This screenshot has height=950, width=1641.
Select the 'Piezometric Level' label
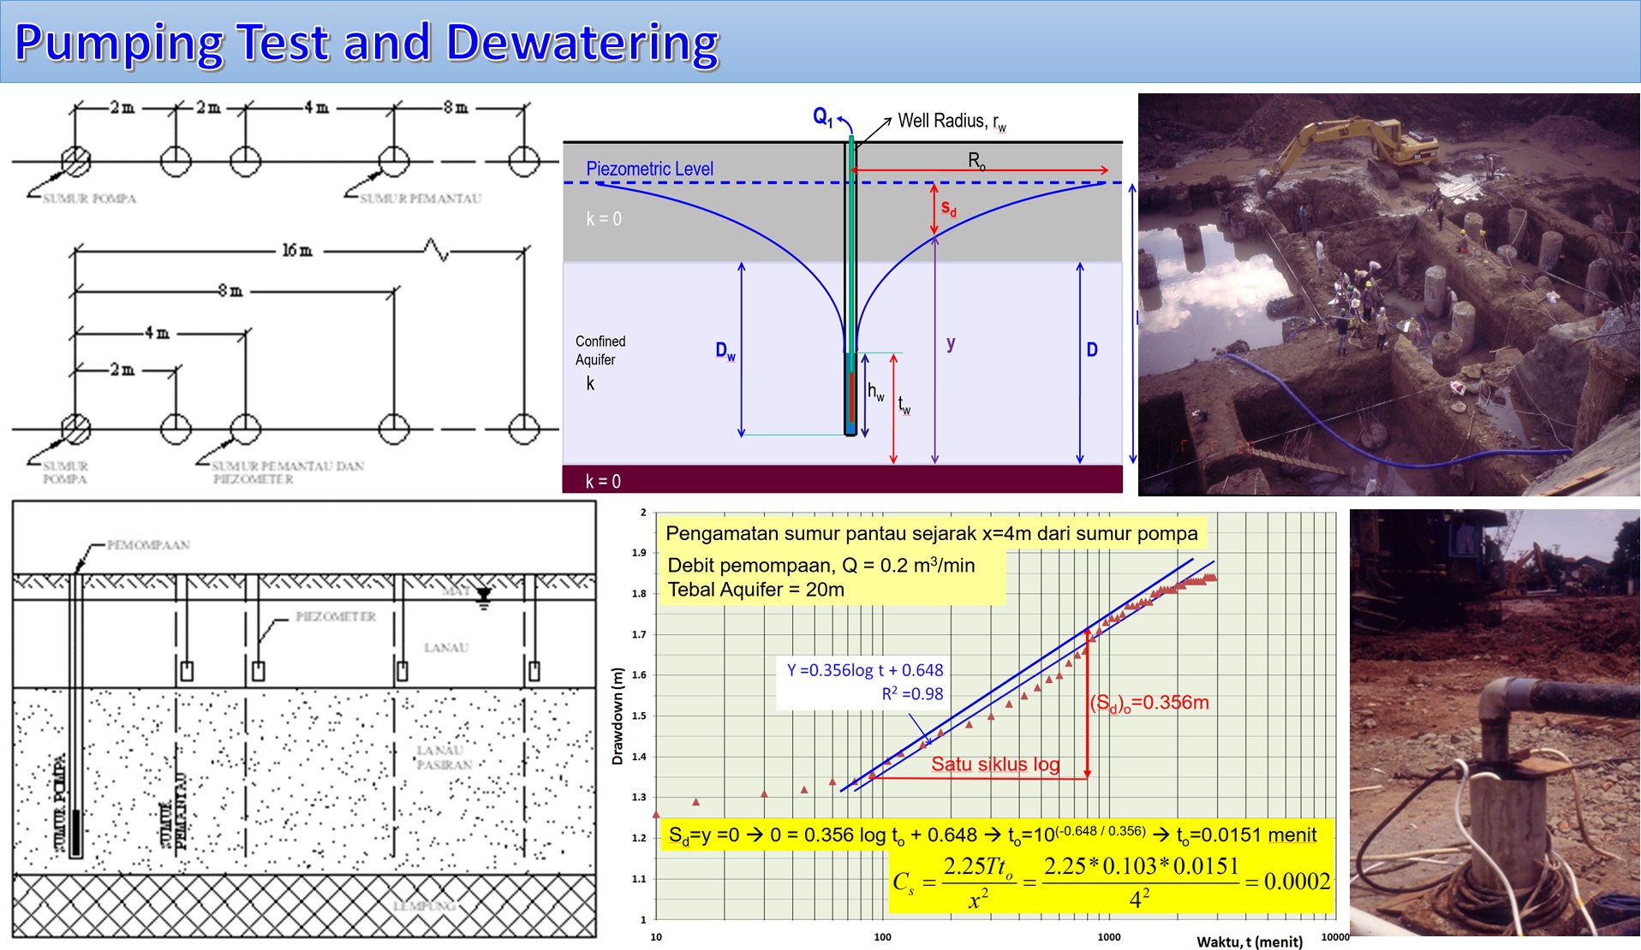pos(649,169)
